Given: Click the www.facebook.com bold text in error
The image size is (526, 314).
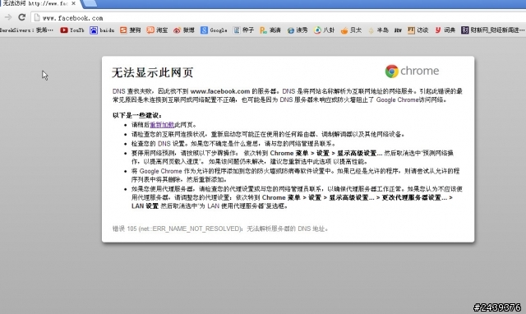Looking at the screenshot, I should pyautogui.click(x=220, y=91).
